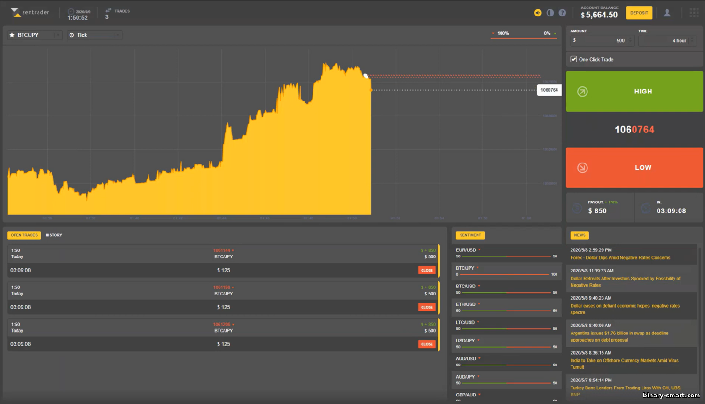Open the user profile icon
Image resolution: width=705 pixels, height=404 pixels.
click(x=667, y=13)
